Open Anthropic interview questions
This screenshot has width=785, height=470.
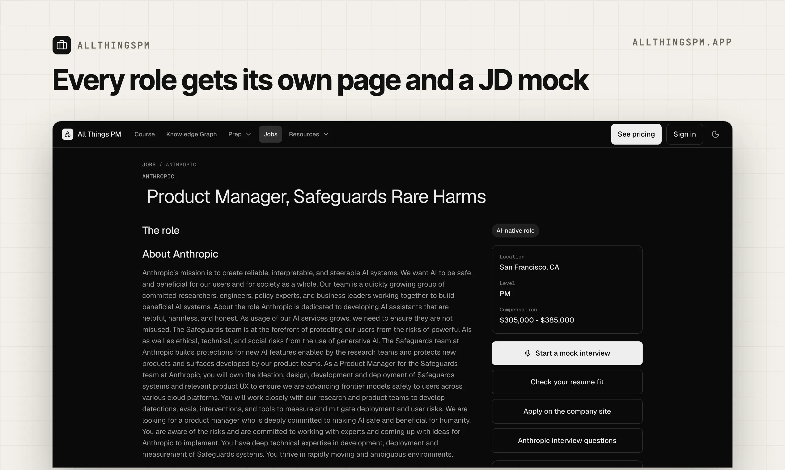click(x=567, y=441)
